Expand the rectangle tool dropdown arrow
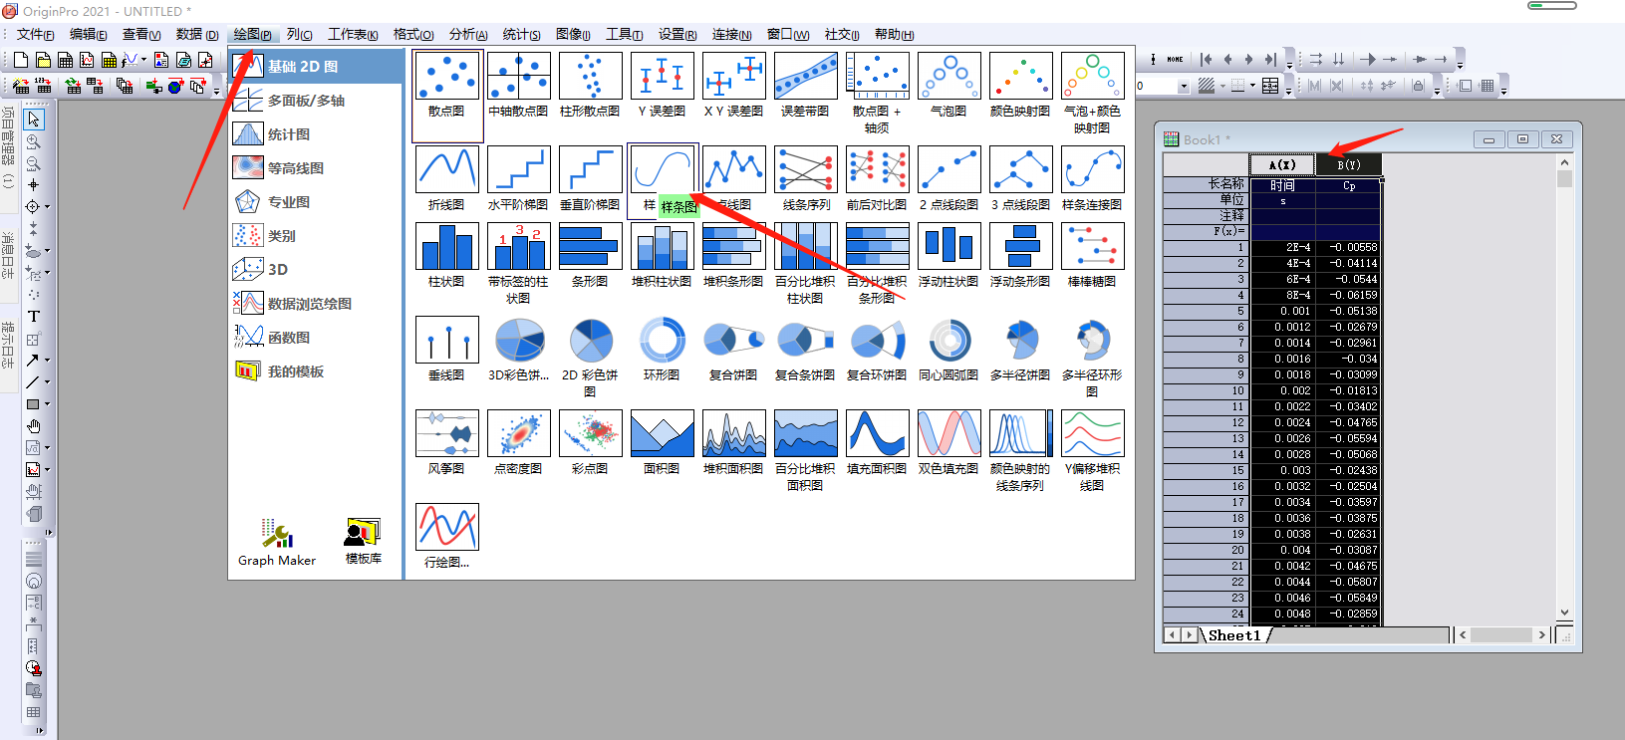Image resolution: width=1625 pixels, height=740 pixels. [47, 404]
